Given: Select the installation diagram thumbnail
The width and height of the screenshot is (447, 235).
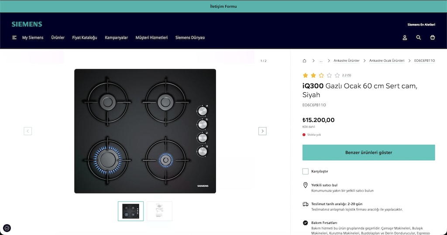Looking at the screenshot, I should pos(160,211).
